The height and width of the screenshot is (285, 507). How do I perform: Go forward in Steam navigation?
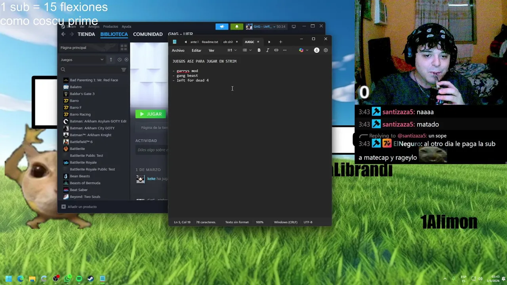(72, 34)
